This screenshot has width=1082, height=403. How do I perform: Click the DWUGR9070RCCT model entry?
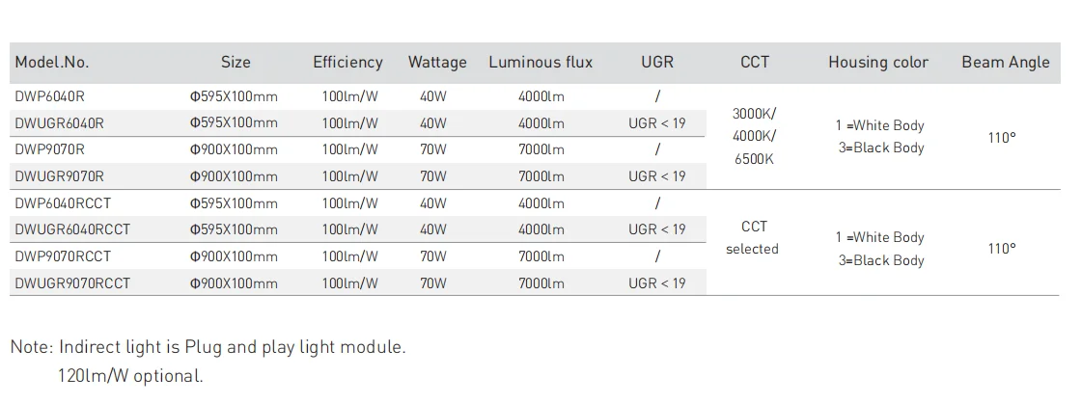pyautogui.click(x=72, y=283)
